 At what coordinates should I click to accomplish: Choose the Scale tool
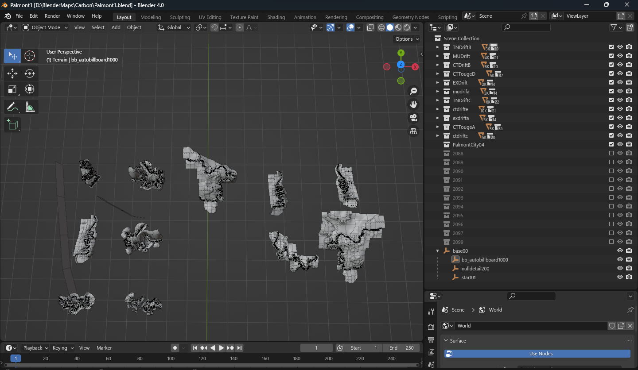point(12,89)
